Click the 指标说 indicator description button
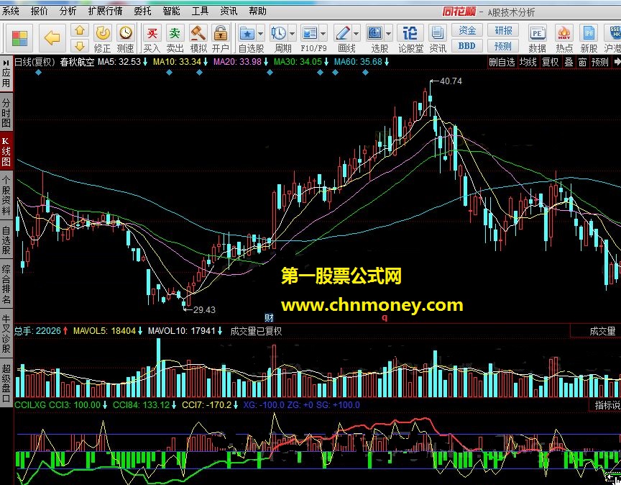This screenshot has height=485, width=621. 607,405
